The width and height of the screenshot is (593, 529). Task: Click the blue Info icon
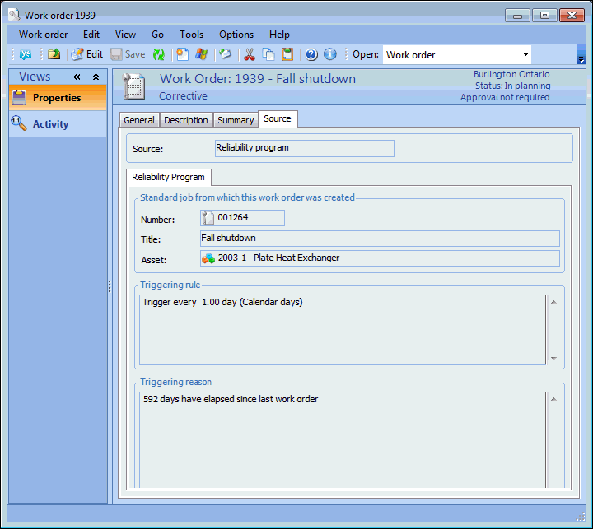[330, 54]
